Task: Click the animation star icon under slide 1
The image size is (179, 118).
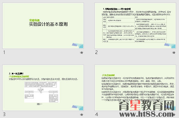Action: (82, 52)
